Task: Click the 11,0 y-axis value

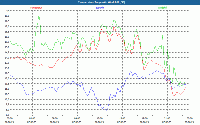Action: point(7,89)
